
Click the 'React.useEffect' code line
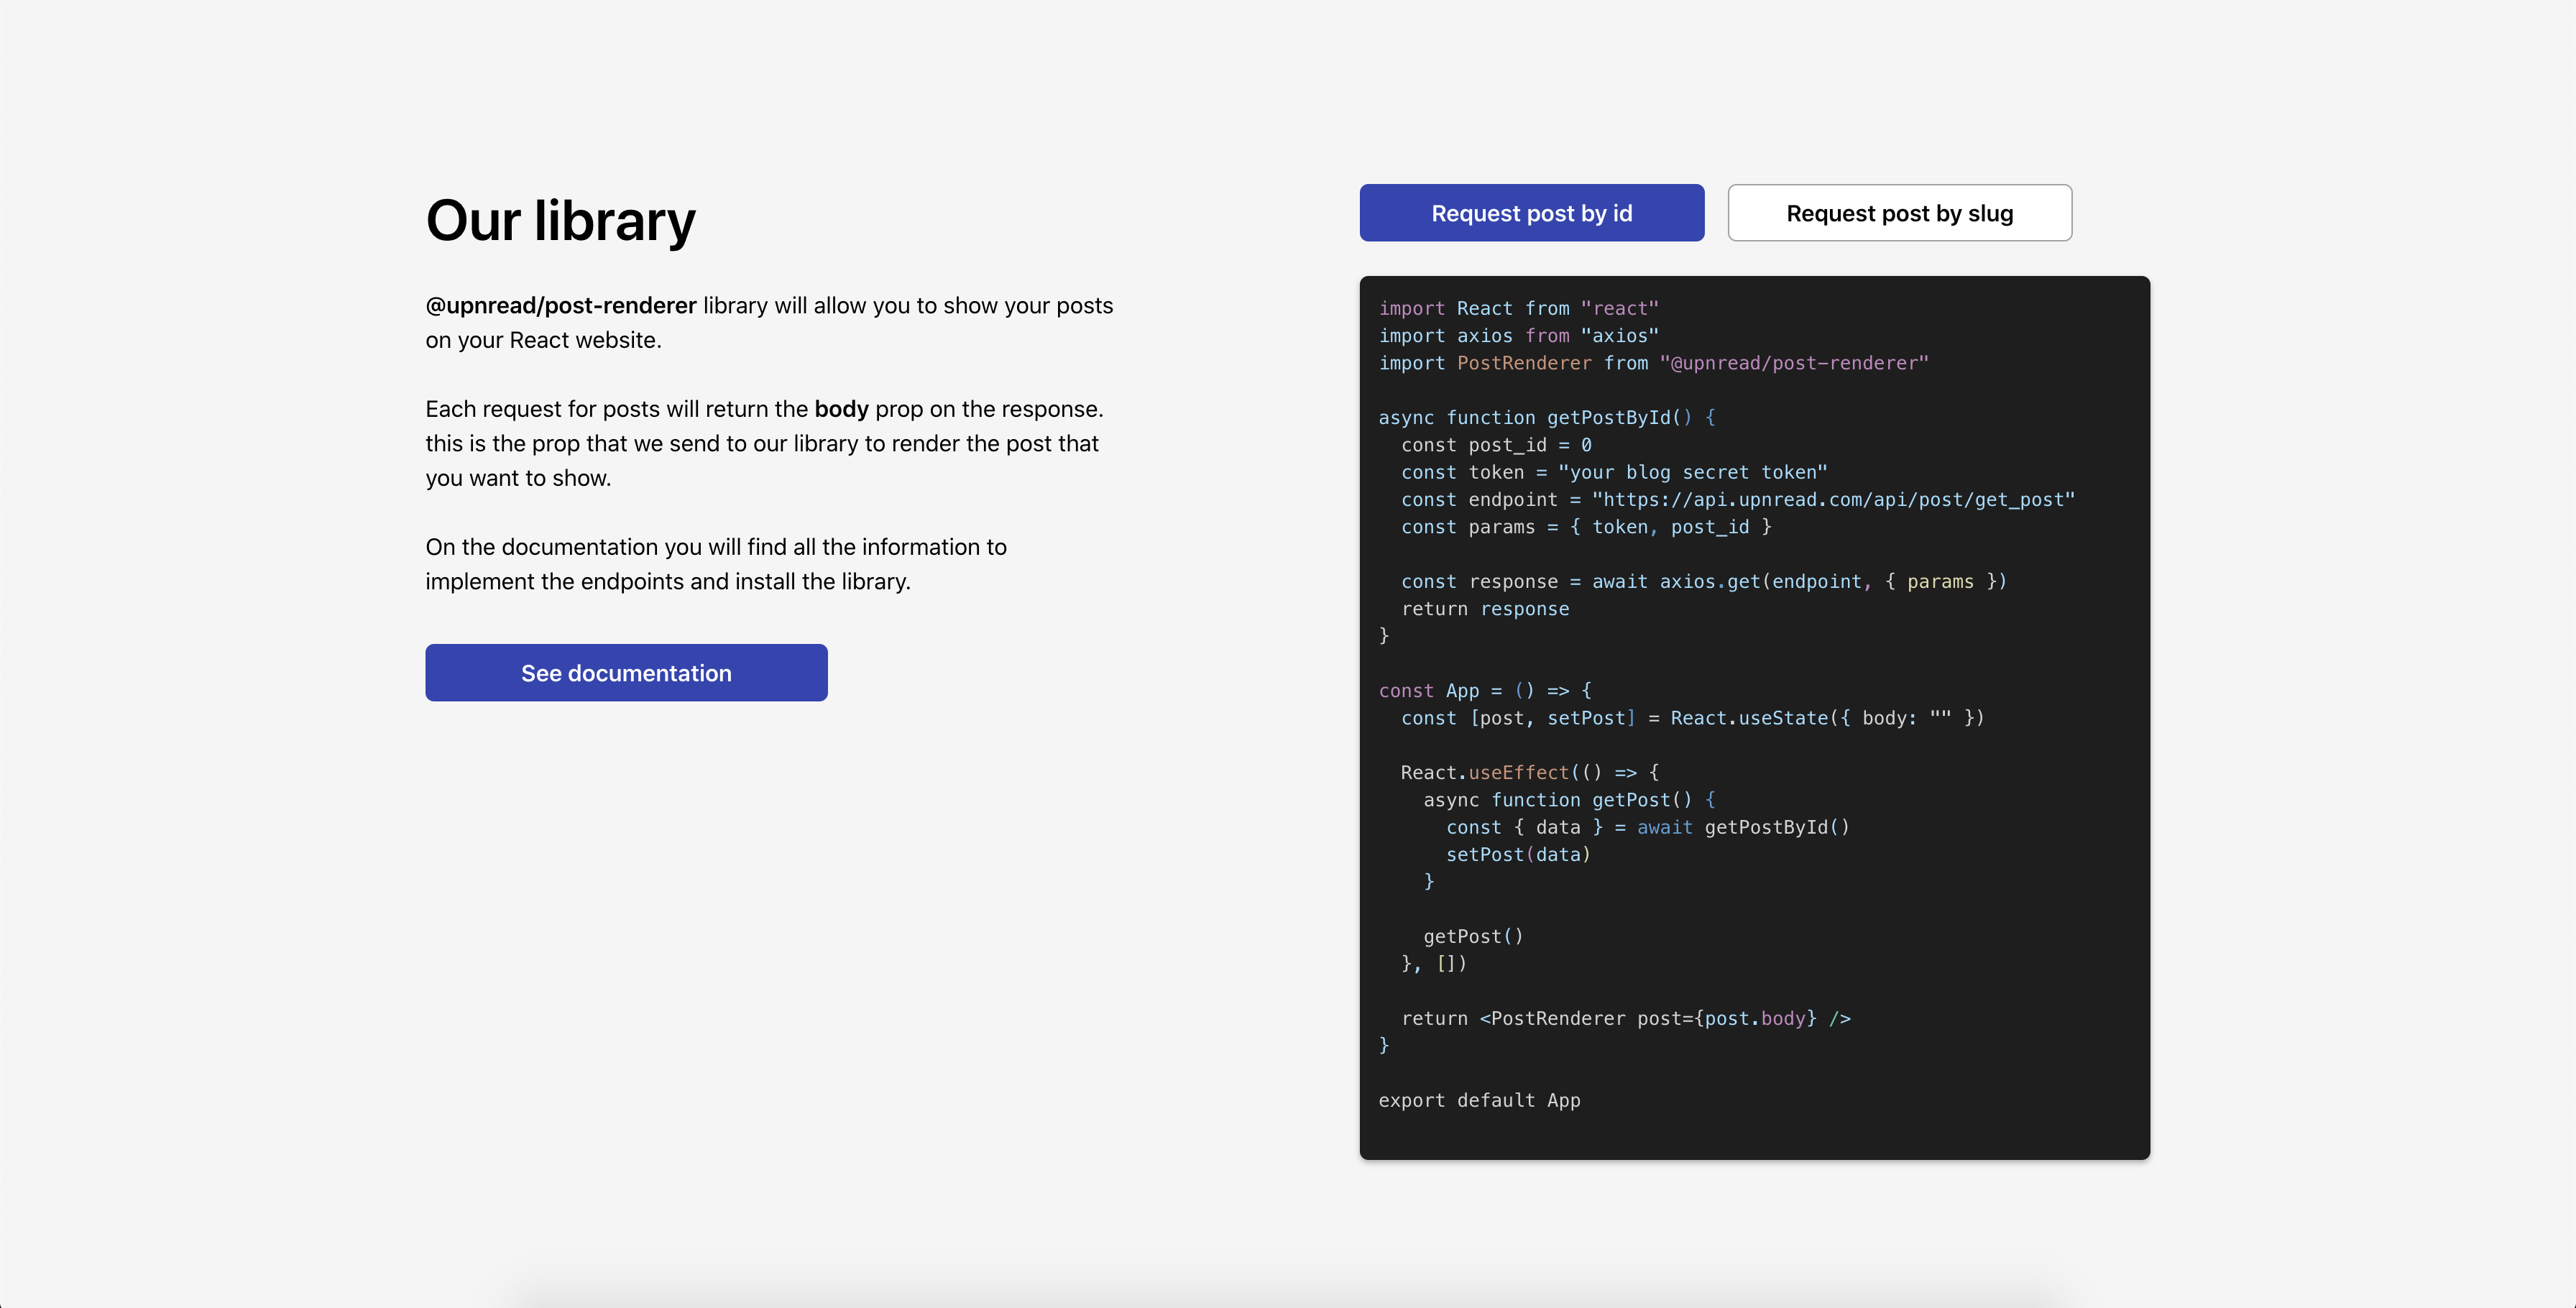(x=1529, y=773)
